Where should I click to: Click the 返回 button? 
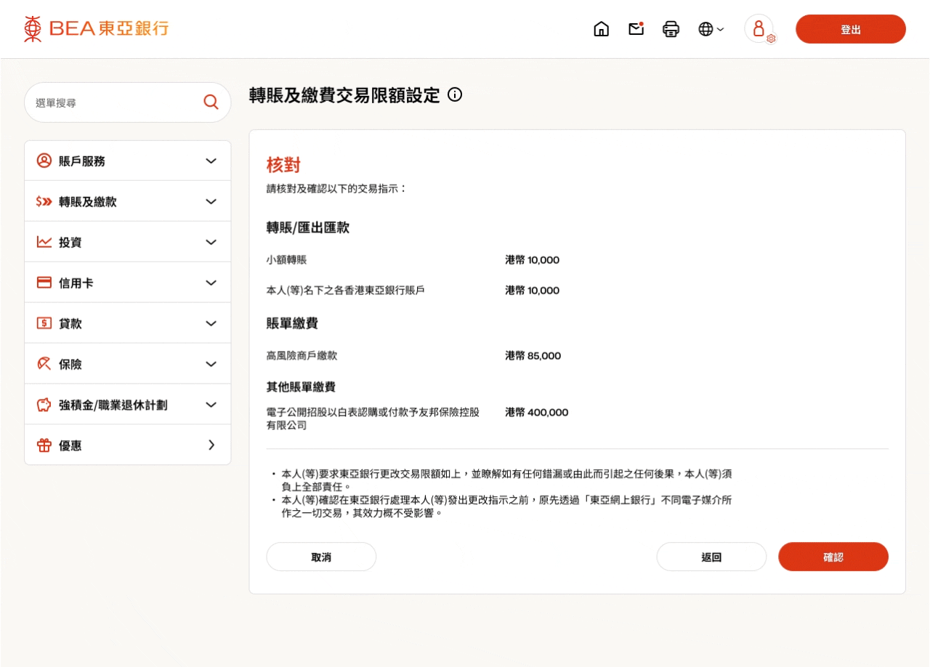(x=711, y=557)
